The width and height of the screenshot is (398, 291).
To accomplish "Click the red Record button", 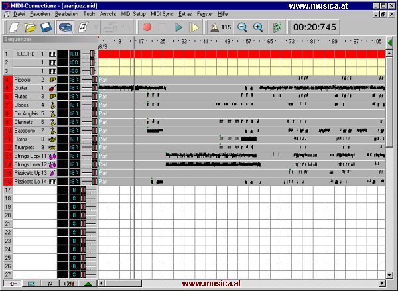I will (x=147, y=27).
